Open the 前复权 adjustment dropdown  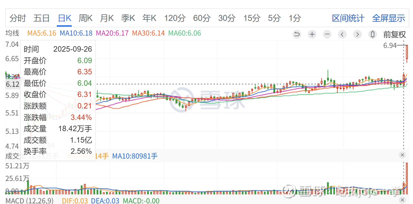(395, 35)
